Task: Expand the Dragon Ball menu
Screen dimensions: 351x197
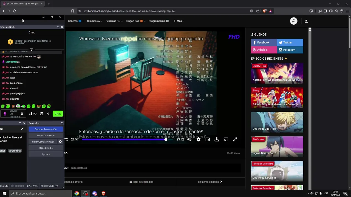Action: pos(135,21)
